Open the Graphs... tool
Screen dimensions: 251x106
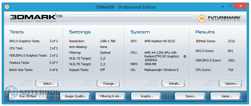[147, 96]
